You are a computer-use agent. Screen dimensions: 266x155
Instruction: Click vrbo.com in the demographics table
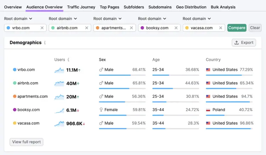coord(26,70)
